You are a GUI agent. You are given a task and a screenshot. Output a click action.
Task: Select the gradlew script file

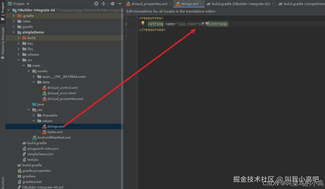(29, 176)
